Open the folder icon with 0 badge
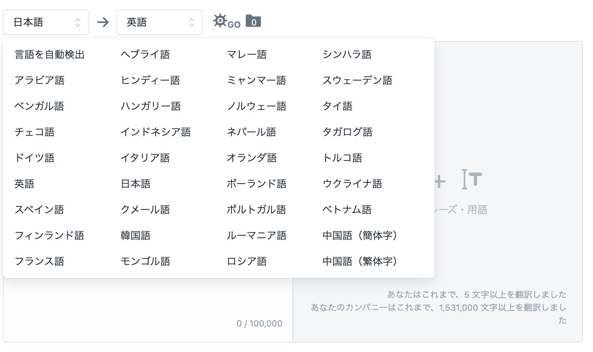The image size is (593, 352). pos(253,22)
